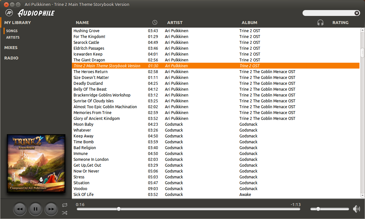Clear the search field with the X icon
Screen dimensions: 365x219
(x=357, y=13)
